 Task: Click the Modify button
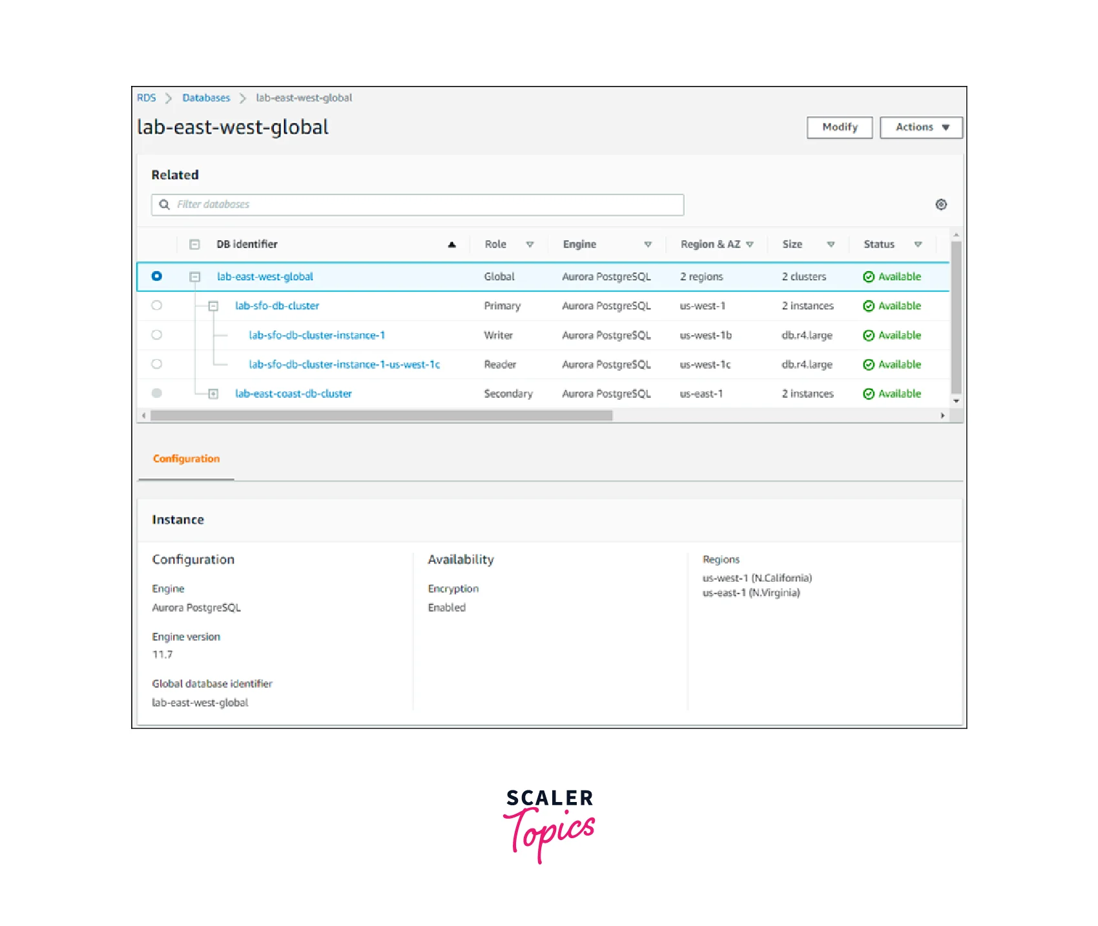(x=839, y=128)
